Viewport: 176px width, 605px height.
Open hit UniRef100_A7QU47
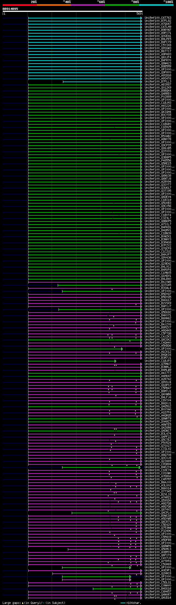pyautogui.click(x=158, y=24)
